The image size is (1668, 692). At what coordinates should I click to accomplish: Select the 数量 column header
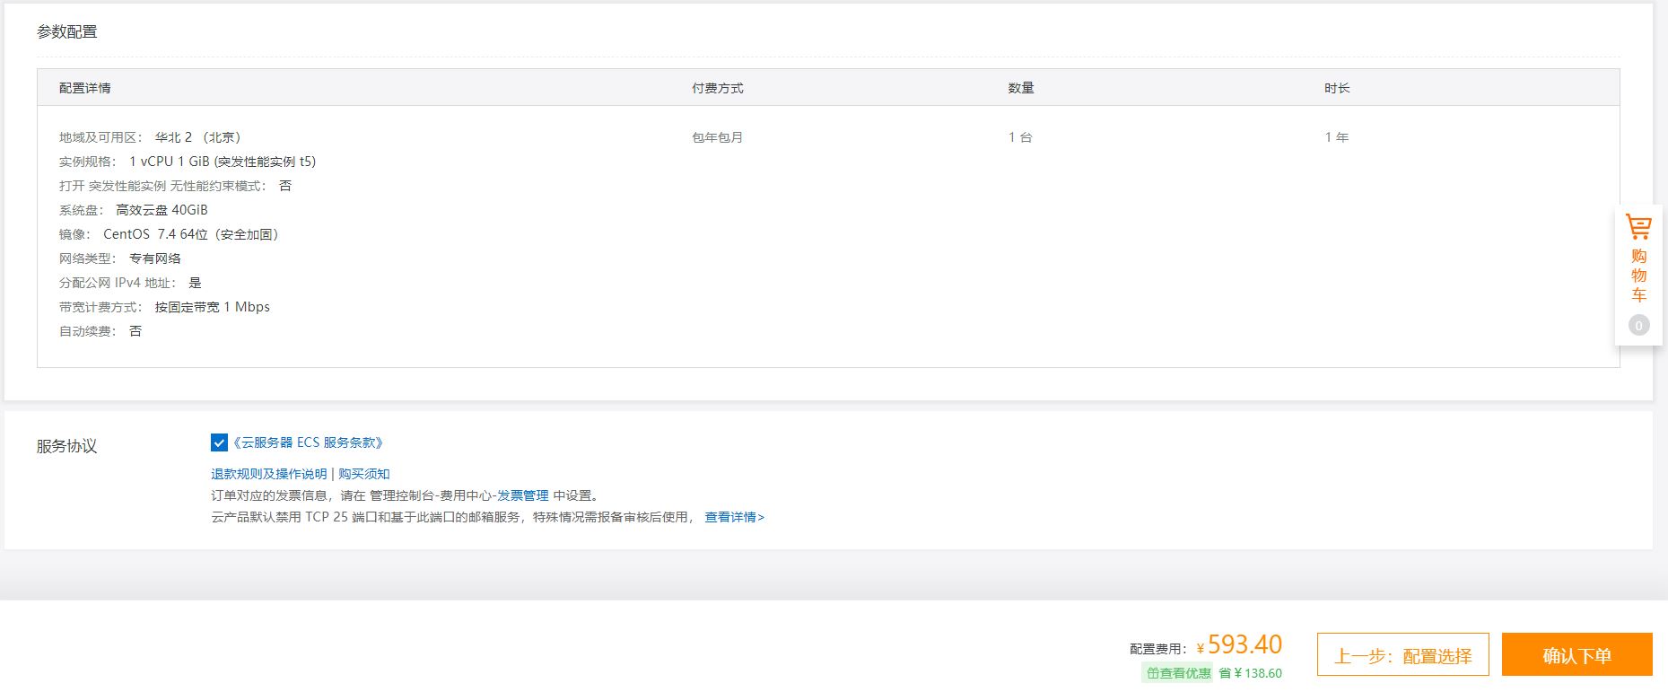tap(1021, 88)
